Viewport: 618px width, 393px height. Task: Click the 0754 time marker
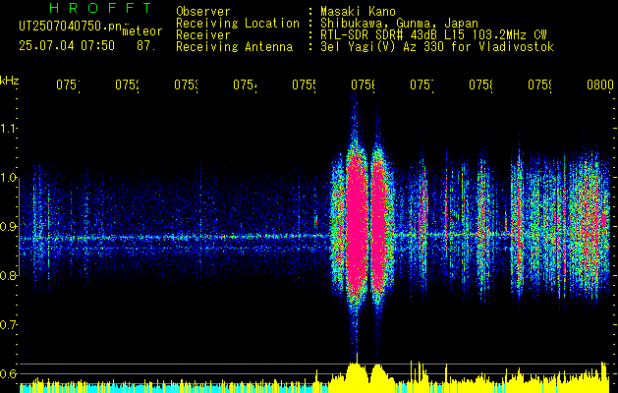pyautogui.click(x=245, y=85)
